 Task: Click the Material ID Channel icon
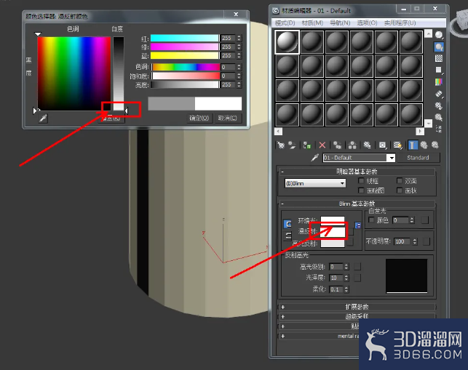[x=382, y=145]
